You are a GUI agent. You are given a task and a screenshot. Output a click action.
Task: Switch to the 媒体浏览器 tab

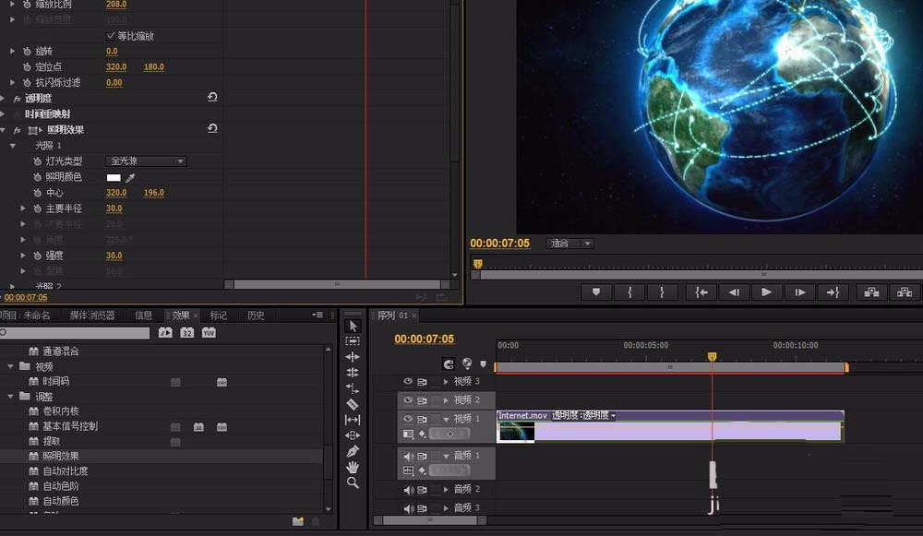92,316
